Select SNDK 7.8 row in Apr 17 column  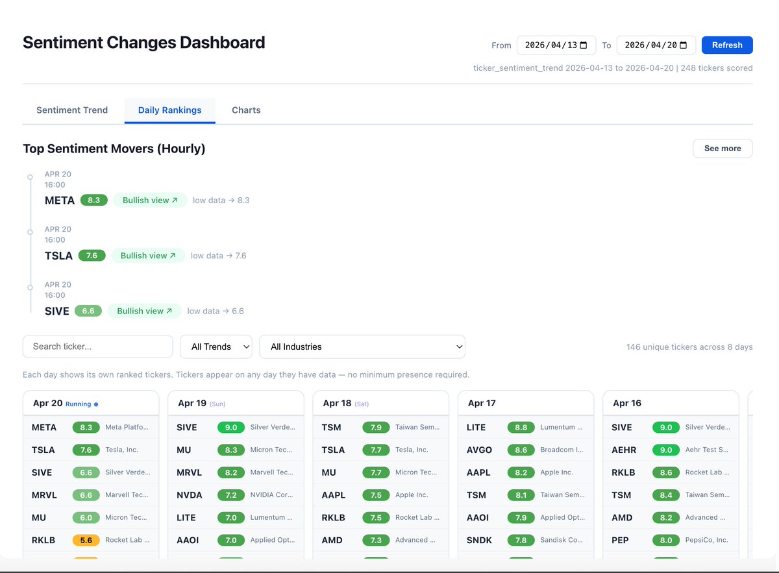pyautogui.click(x=526, y=540)
